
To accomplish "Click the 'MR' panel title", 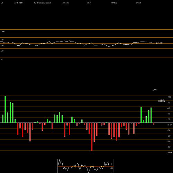I will pyautogui.click(x=154, y=90).
